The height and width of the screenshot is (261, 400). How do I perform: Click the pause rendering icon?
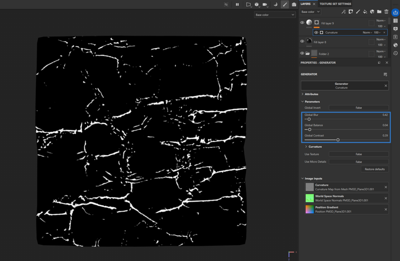[x=237, y=4]
